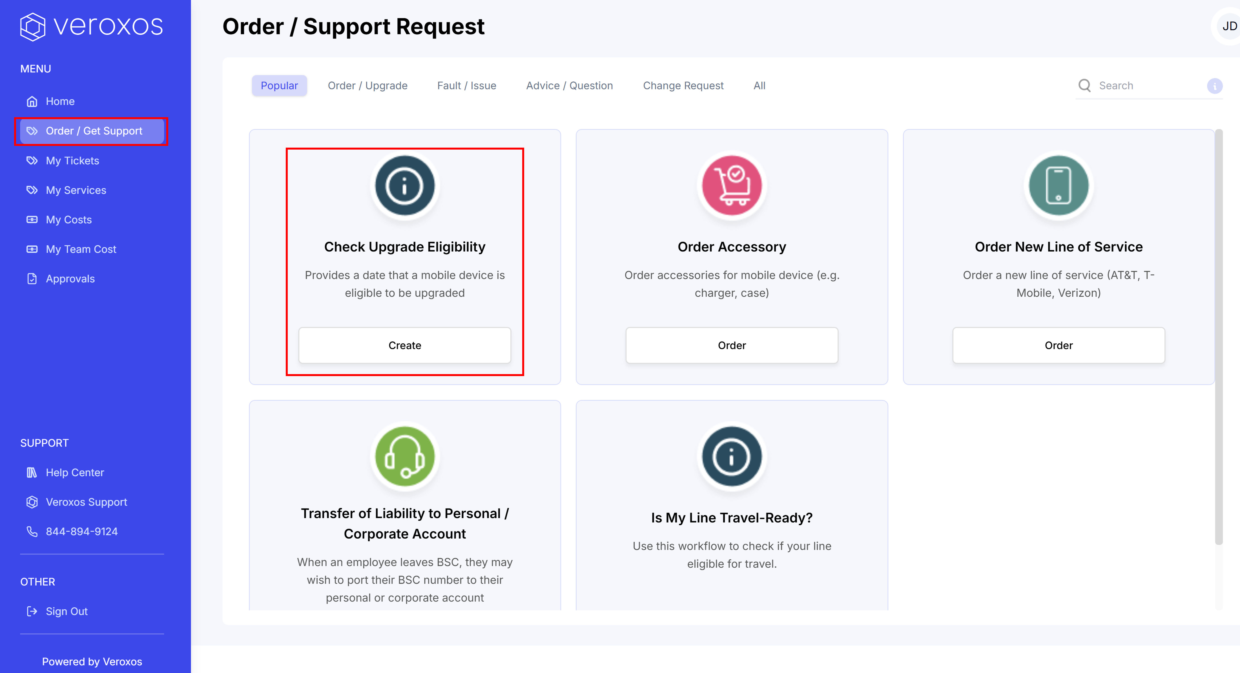The width and height of the screenshot is (1240, 673).
Task: Open the Help Center link
Action: click(x=92, y=472)
